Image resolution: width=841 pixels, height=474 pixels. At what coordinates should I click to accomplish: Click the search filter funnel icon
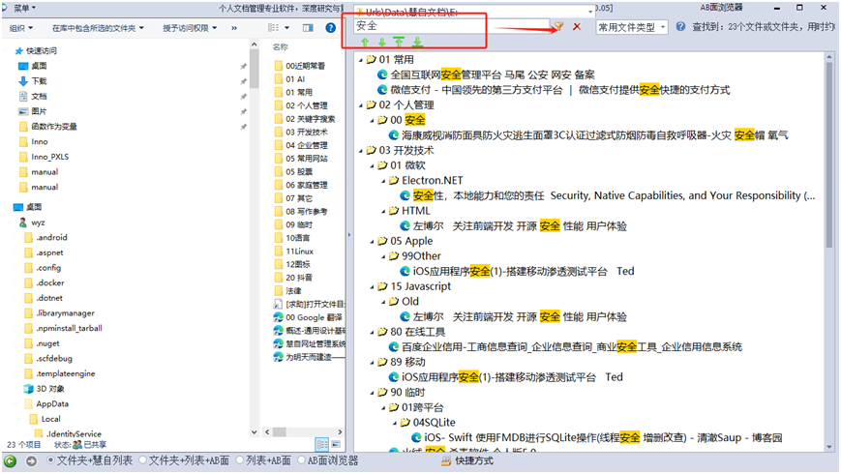tap(557, 27)
